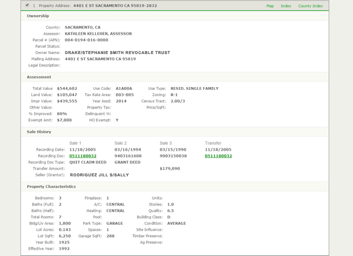Select county value SACRAMENTO, CA
Viewport: 353px width, 256px height.
pos(83,27)
